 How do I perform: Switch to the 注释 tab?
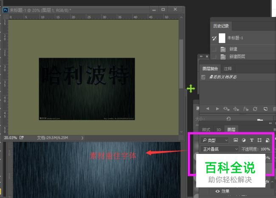[228, 69]
